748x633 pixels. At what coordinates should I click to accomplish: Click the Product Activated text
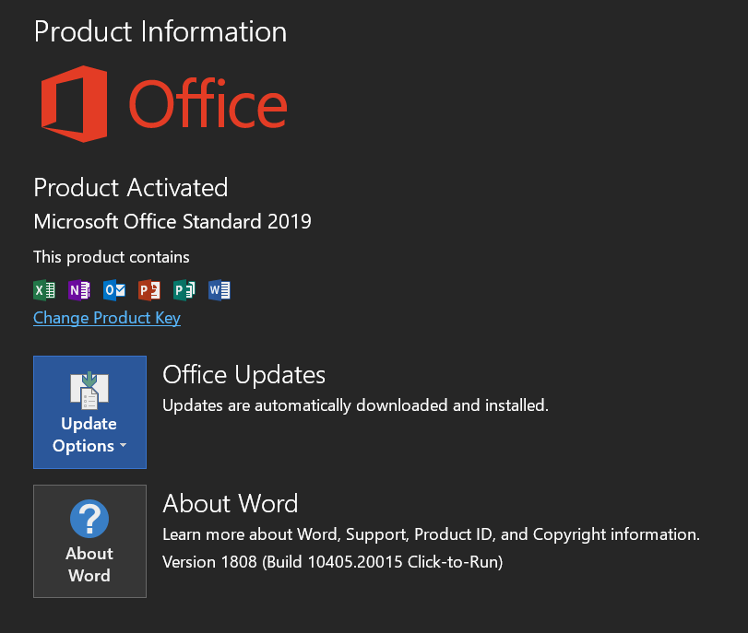click(x=131, y=187)
